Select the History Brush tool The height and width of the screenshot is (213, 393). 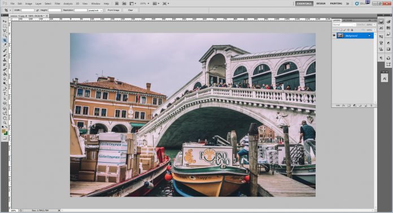(x=5, y=65)
